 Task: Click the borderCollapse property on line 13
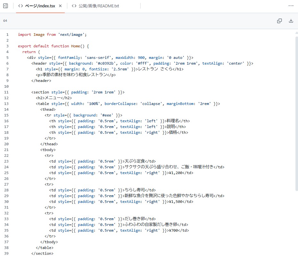click(120, 104)
